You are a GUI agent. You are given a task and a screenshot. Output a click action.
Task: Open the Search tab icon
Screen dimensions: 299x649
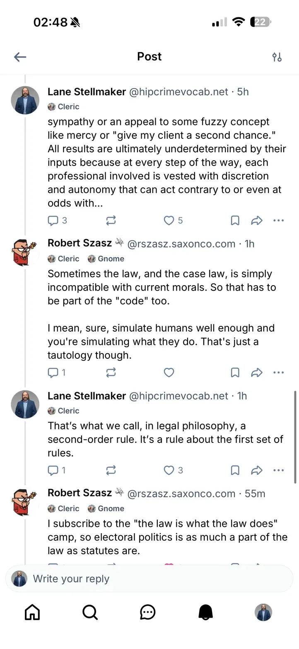click(x=90, y=613)
